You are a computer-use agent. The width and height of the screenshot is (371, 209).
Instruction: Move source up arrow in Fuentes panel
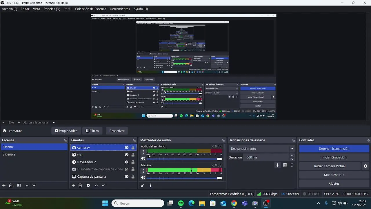(x=97, y=185)
